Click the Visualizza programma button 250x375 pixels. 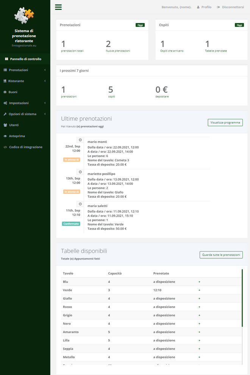coord(225,123)
